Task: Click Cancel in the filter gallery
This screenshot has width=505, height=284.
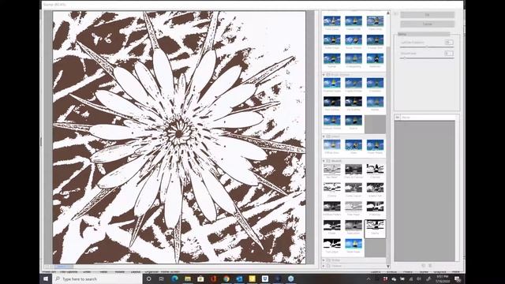Action: (x=428, y=24)
